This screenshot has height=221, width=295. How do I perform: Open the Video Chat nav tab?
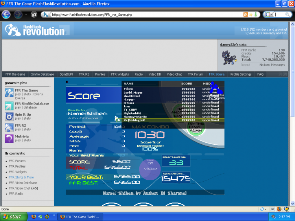point(174,74)
